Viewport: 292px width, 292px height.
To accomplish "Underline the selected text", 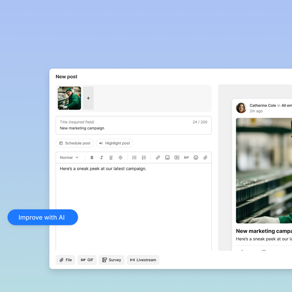I will 111,157.
